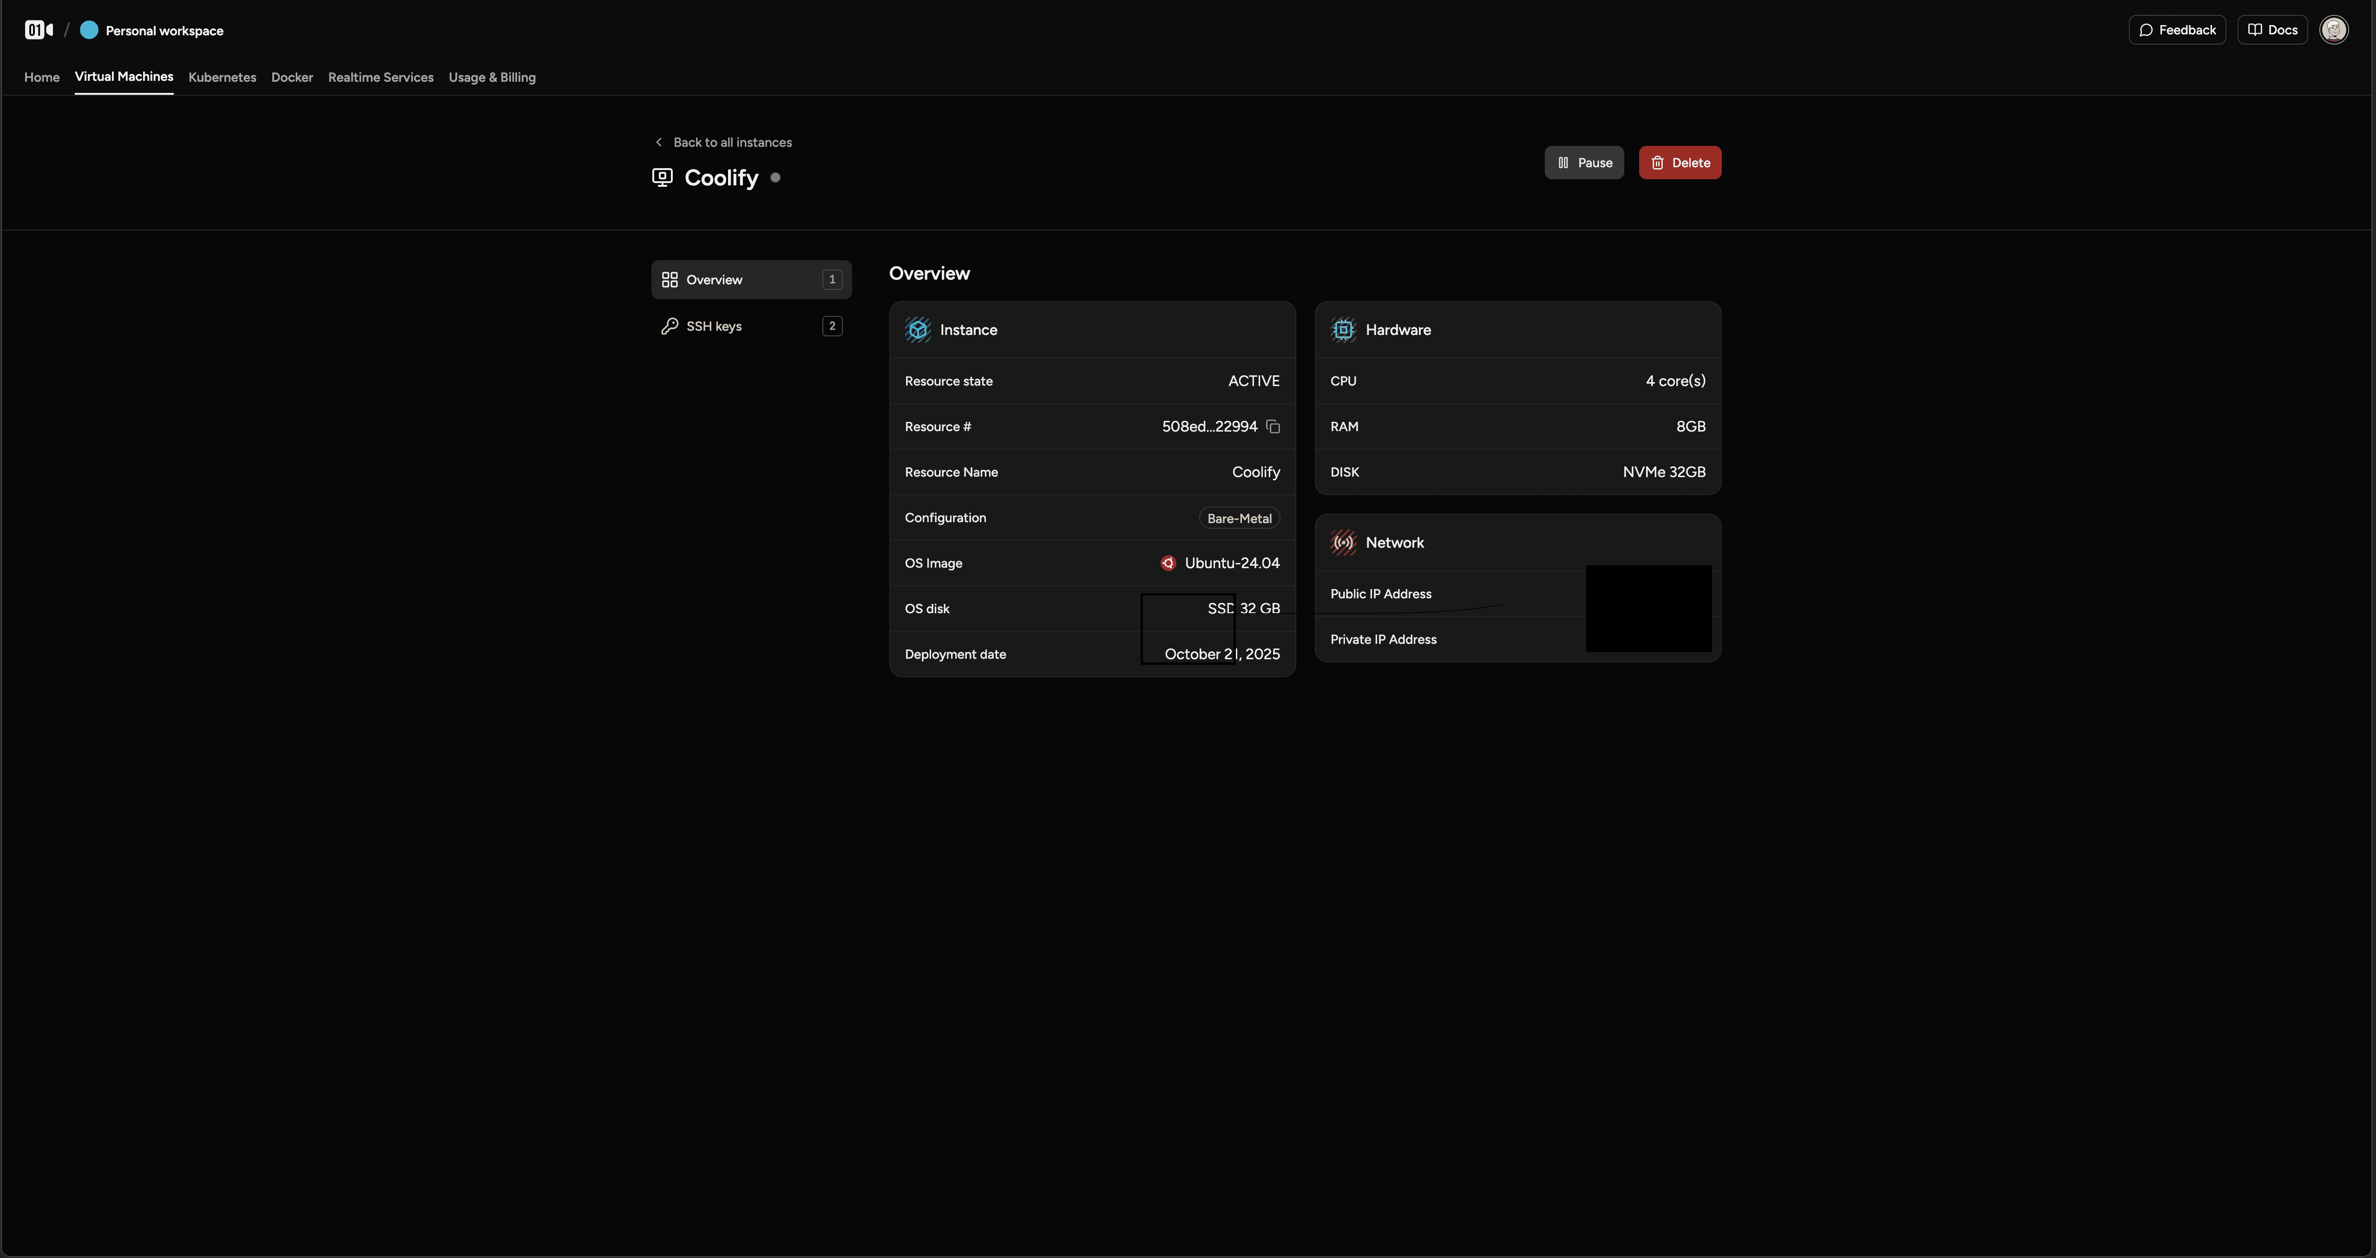Click the SSH keys badge showing 2
2376x1258 pixels.
click(832, 327)
